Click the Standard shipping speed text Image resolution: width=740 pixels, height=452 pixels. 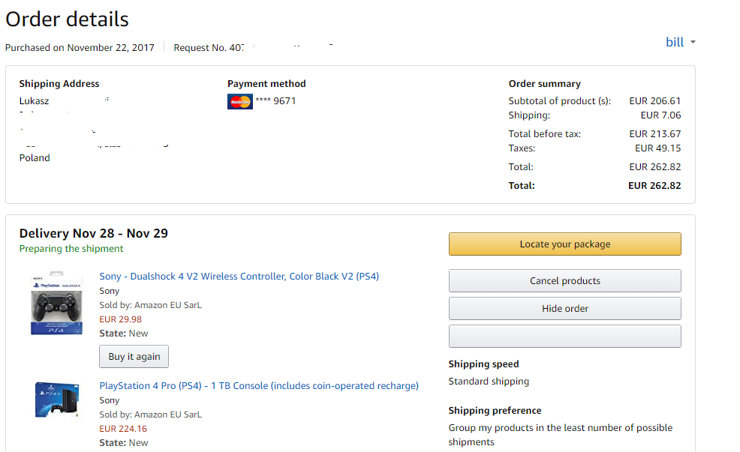(489, 382)
